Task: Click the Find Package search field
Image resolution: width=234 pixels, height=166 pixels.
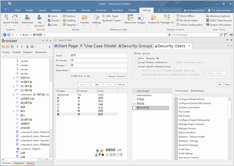Action: (x=195, y=35)
